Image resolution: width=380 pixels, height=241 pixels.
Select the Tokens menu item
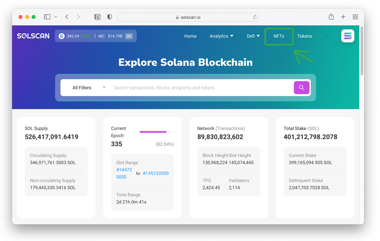coord(304,36)
